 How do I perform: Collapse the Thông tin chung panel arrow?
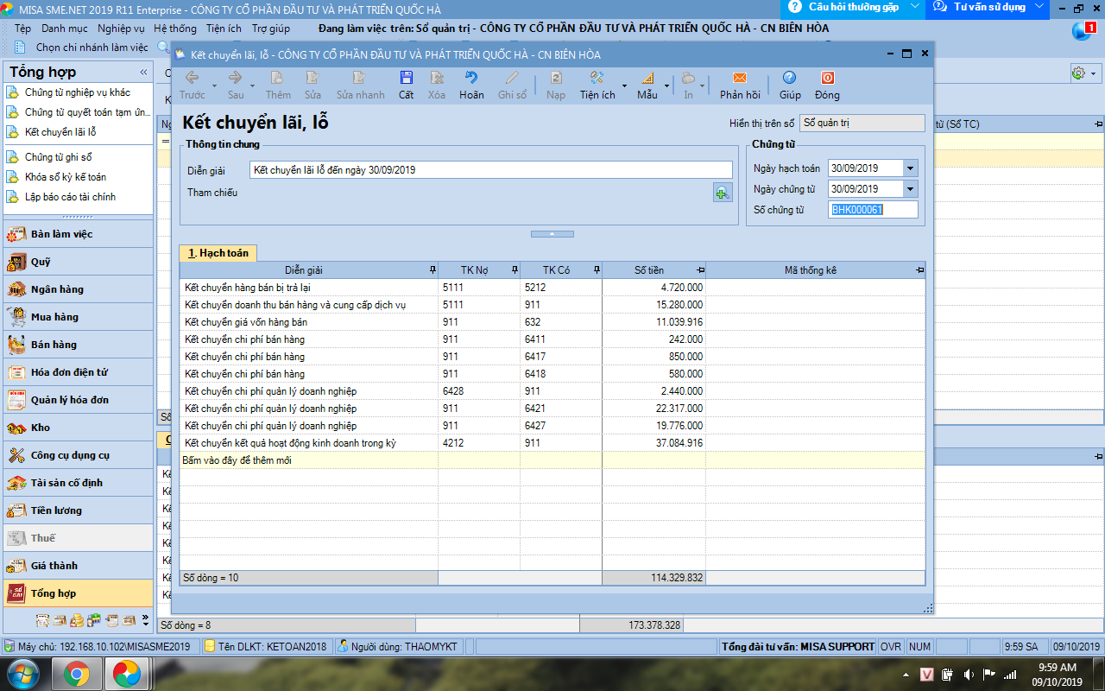pyautogui.click(x=552, y=233)
